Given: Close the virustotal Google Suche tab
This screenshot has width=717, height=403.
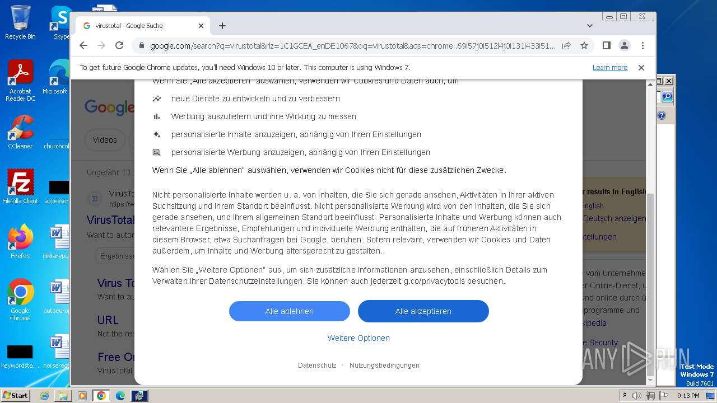Looking at the screenshot, I should click(201, 26).
